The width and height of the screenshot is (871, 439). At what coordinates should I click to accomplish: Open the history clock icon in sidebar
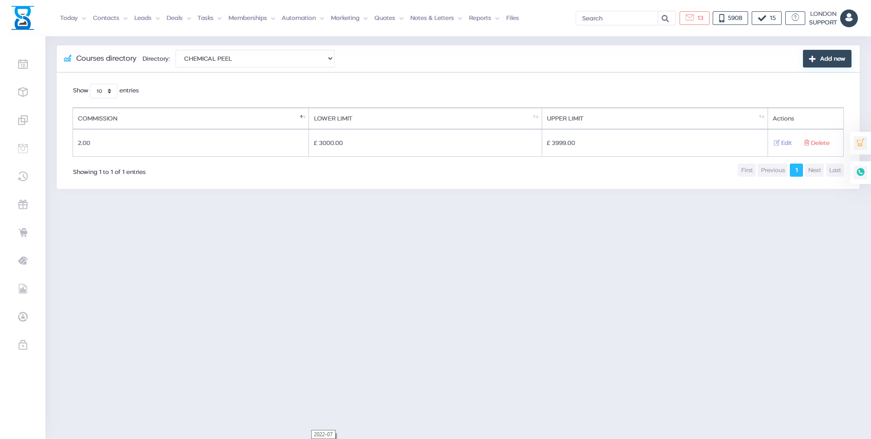coord(23,176)
